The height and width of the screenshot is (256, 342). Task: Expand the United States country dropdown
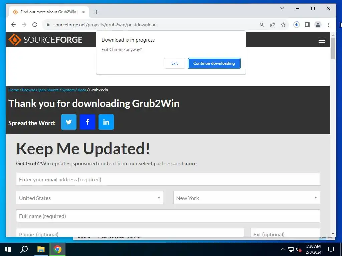[90, 198]
